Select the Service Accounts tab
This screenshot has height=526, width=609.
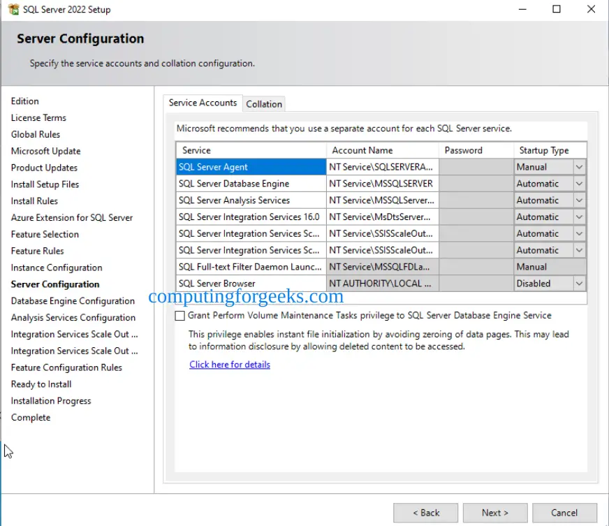203,103
